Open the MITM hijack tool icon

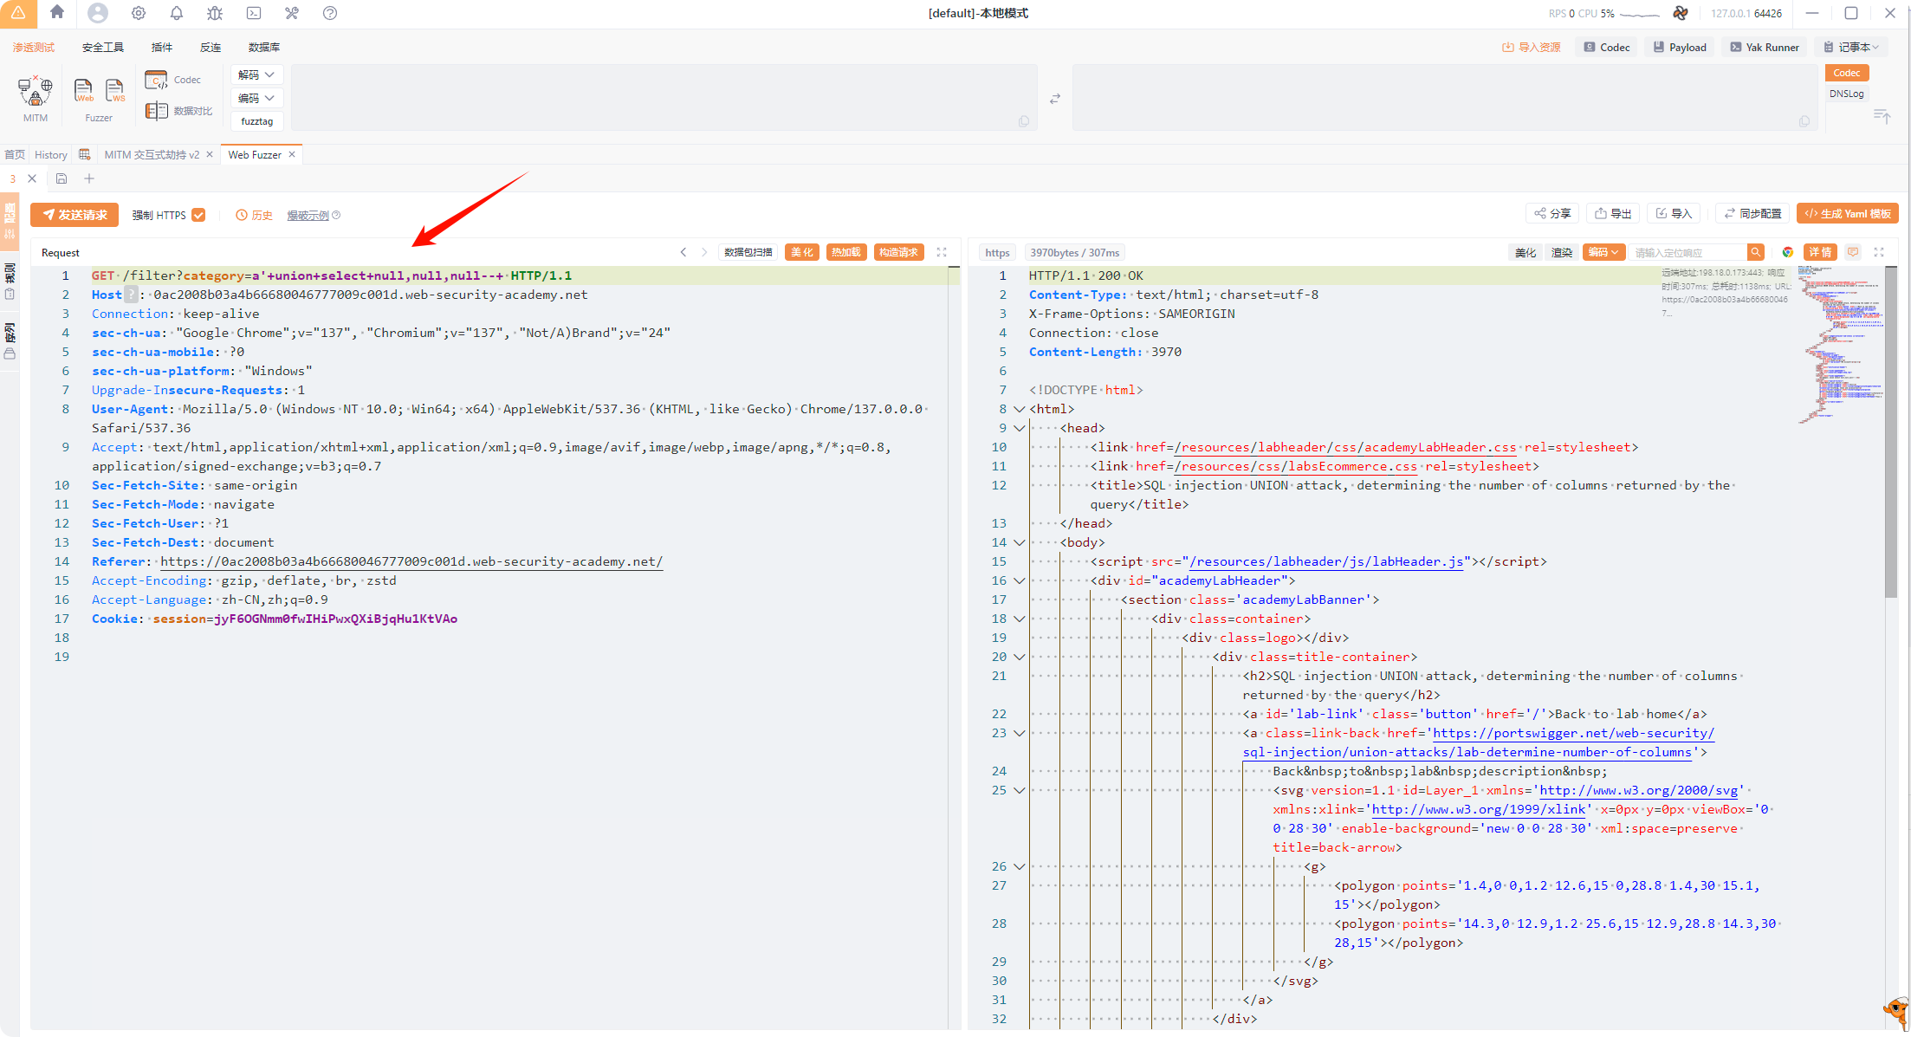(x=35, y=91)
